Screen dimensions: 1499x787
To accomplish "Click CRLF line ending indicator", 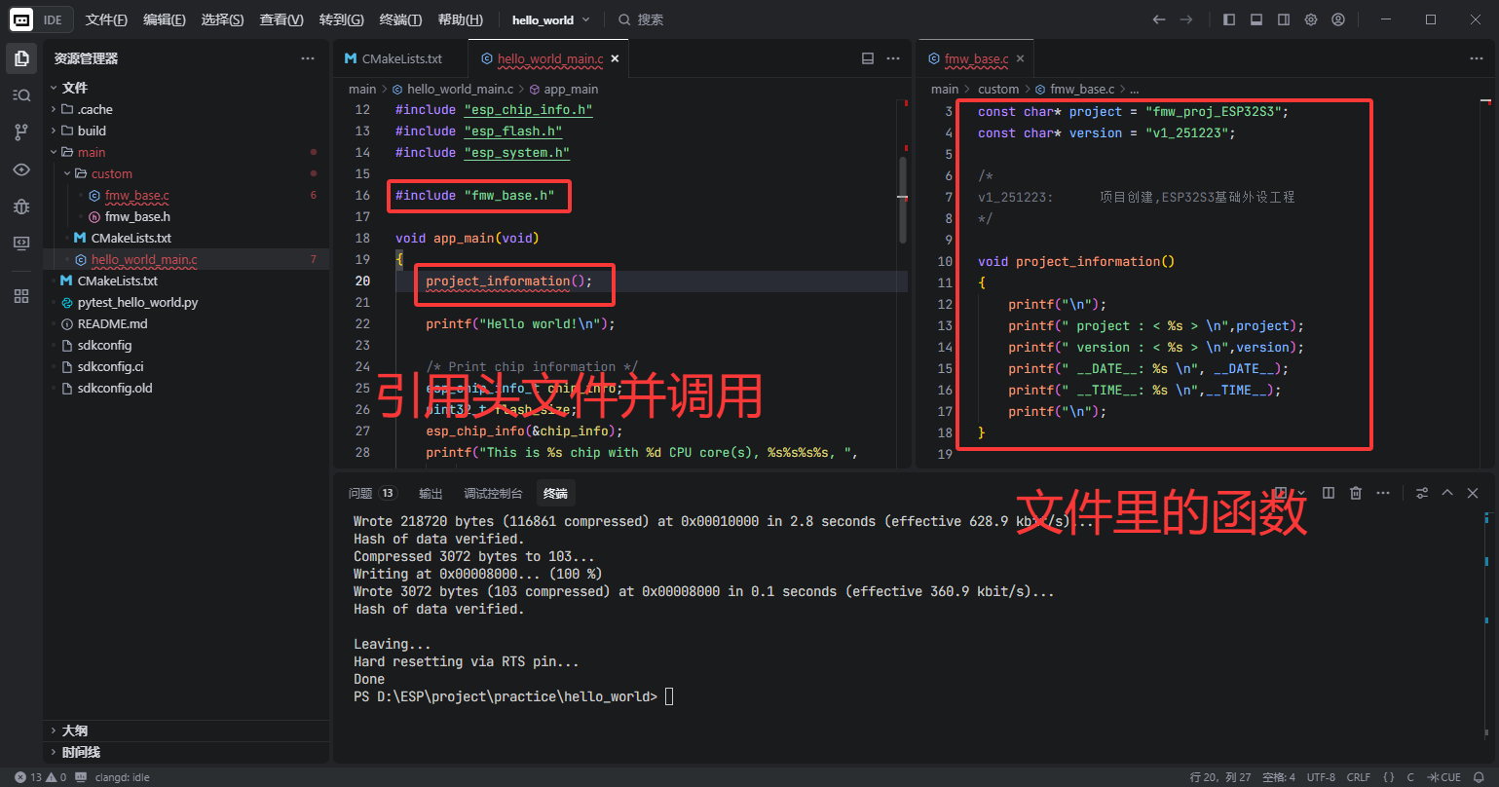I will point(1359,777).
